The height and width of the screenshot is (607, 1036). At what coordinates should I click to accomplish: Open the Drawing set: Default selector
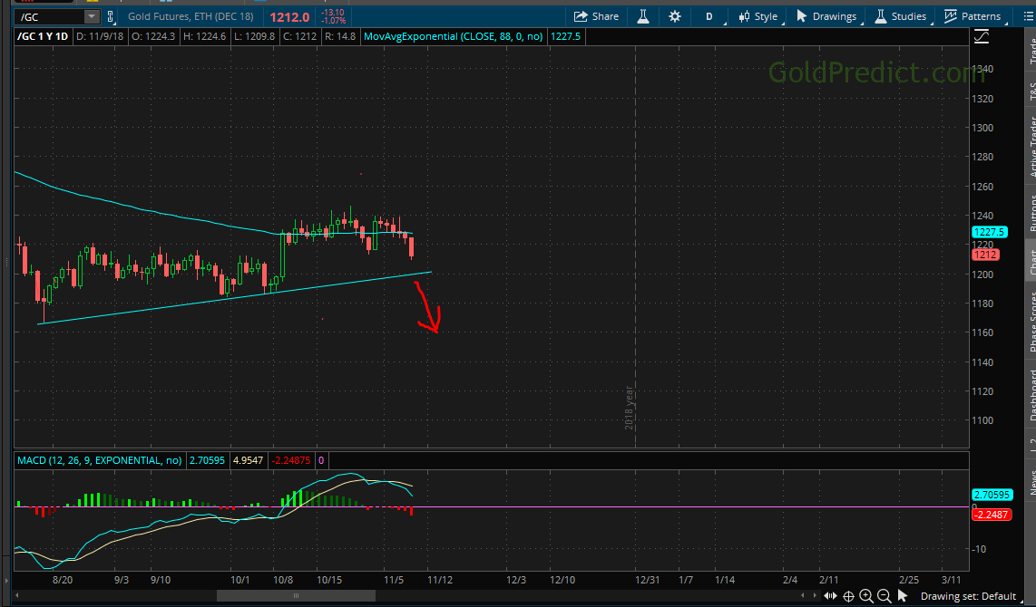(968, 595)
